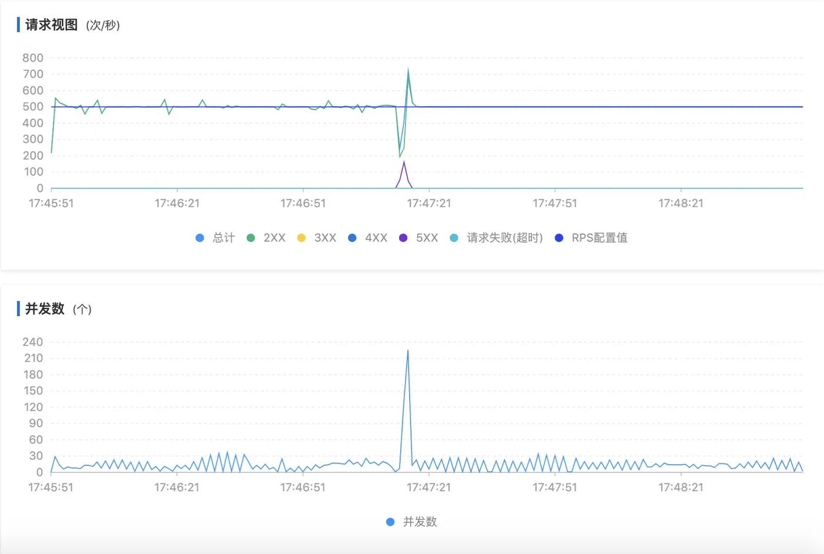Image resolution: width=824 pixels, height=554 pixels.
Task: Click the 17:47:51 label on request chart axis
Action: pos(555,203)
